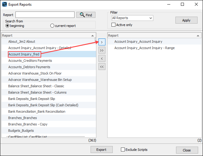
Task: Click the Apply filter button
Action: click(x=186, y=20)
